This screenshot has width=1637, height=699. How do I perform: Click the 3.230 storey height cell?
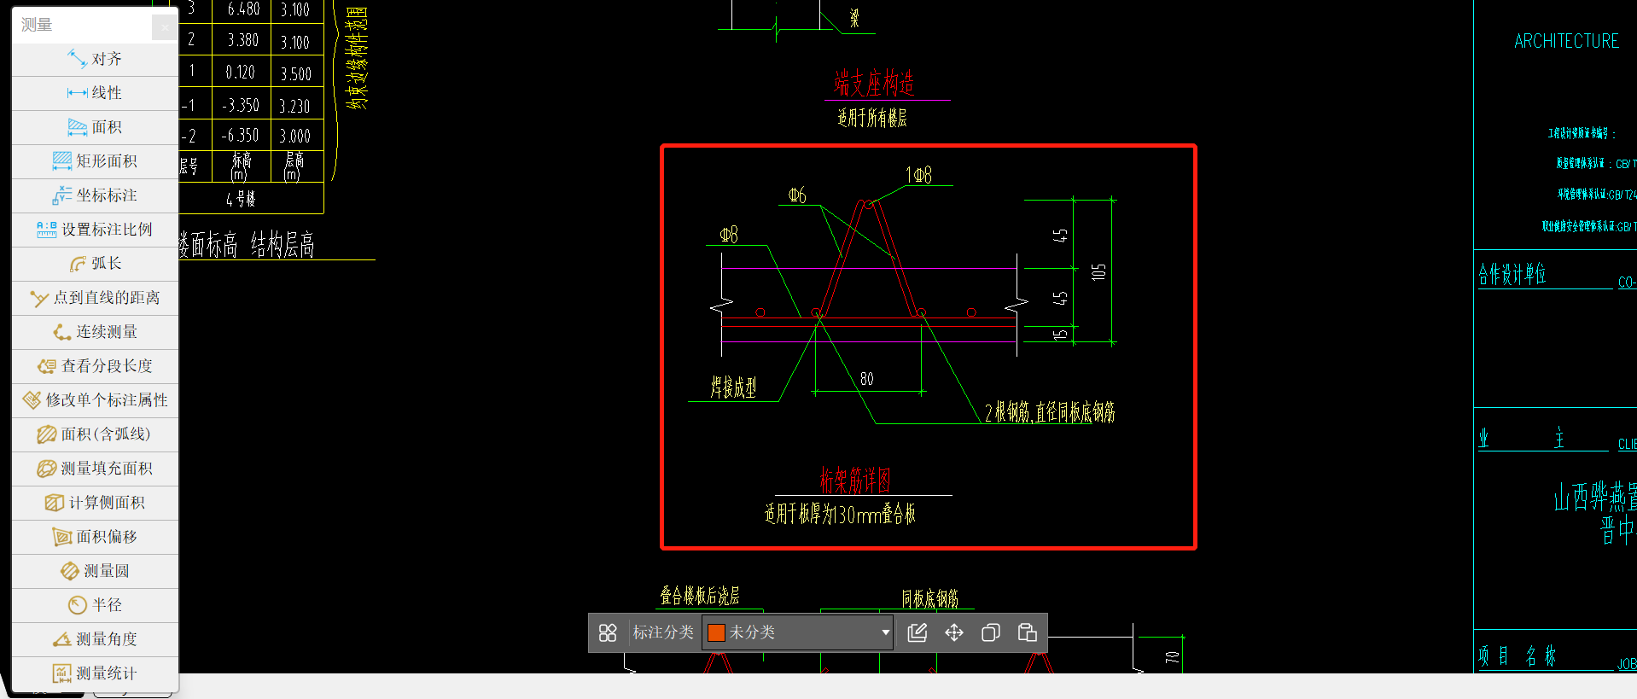294,107
